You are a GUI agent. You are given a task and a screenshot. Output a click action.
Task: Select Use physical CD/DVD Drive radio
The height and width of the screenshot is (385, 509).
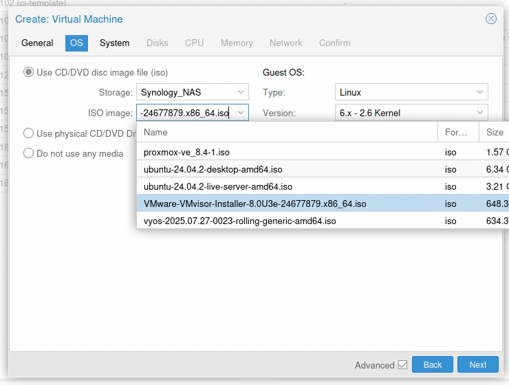click(28, 133)
